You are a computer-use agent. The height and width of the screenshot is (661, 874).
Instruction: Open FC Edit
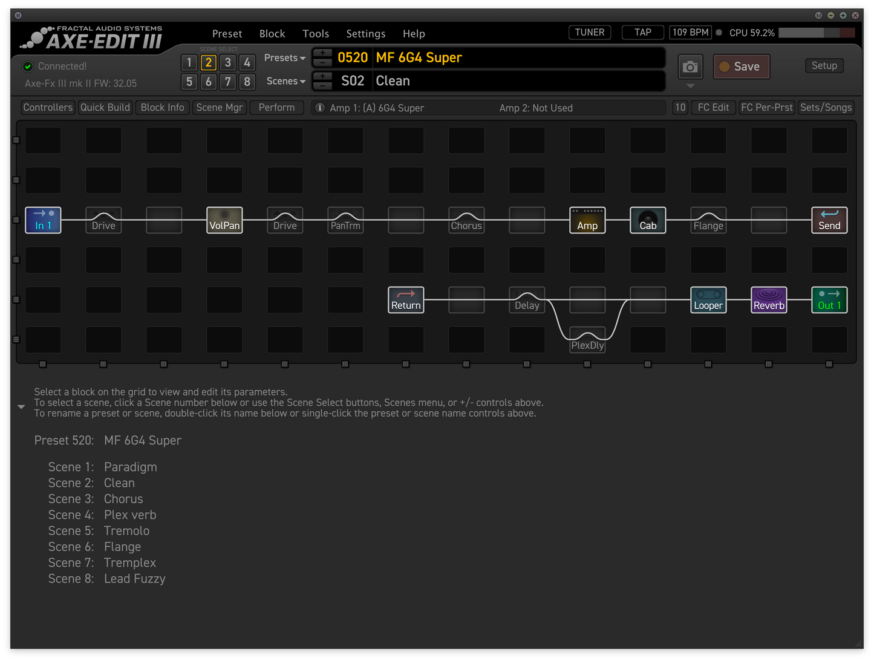pos(713,108)
